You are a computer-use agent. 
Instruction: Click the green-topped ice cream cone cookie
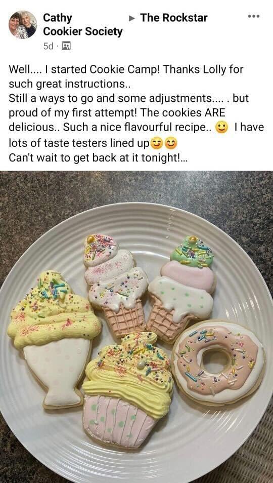coord(181,289)
